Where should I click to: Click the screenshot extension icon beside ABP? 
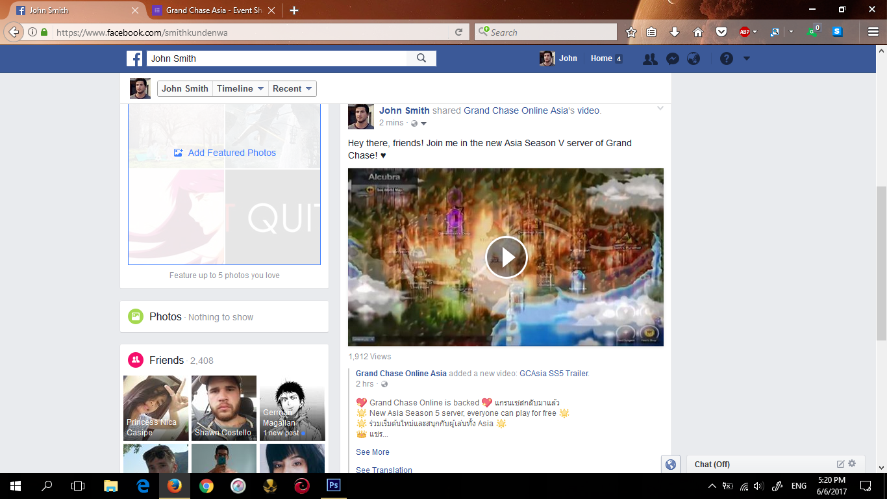coord(775,32)
